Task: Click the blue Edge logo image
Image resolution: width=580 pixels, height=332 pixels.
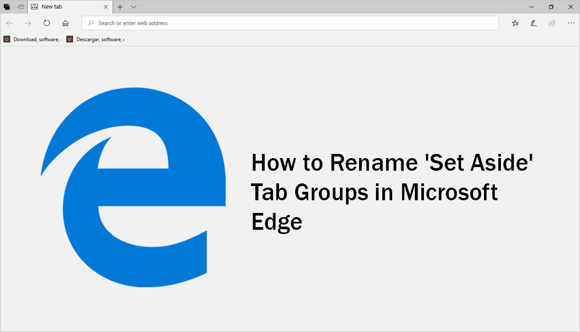Action: point(133,188)
